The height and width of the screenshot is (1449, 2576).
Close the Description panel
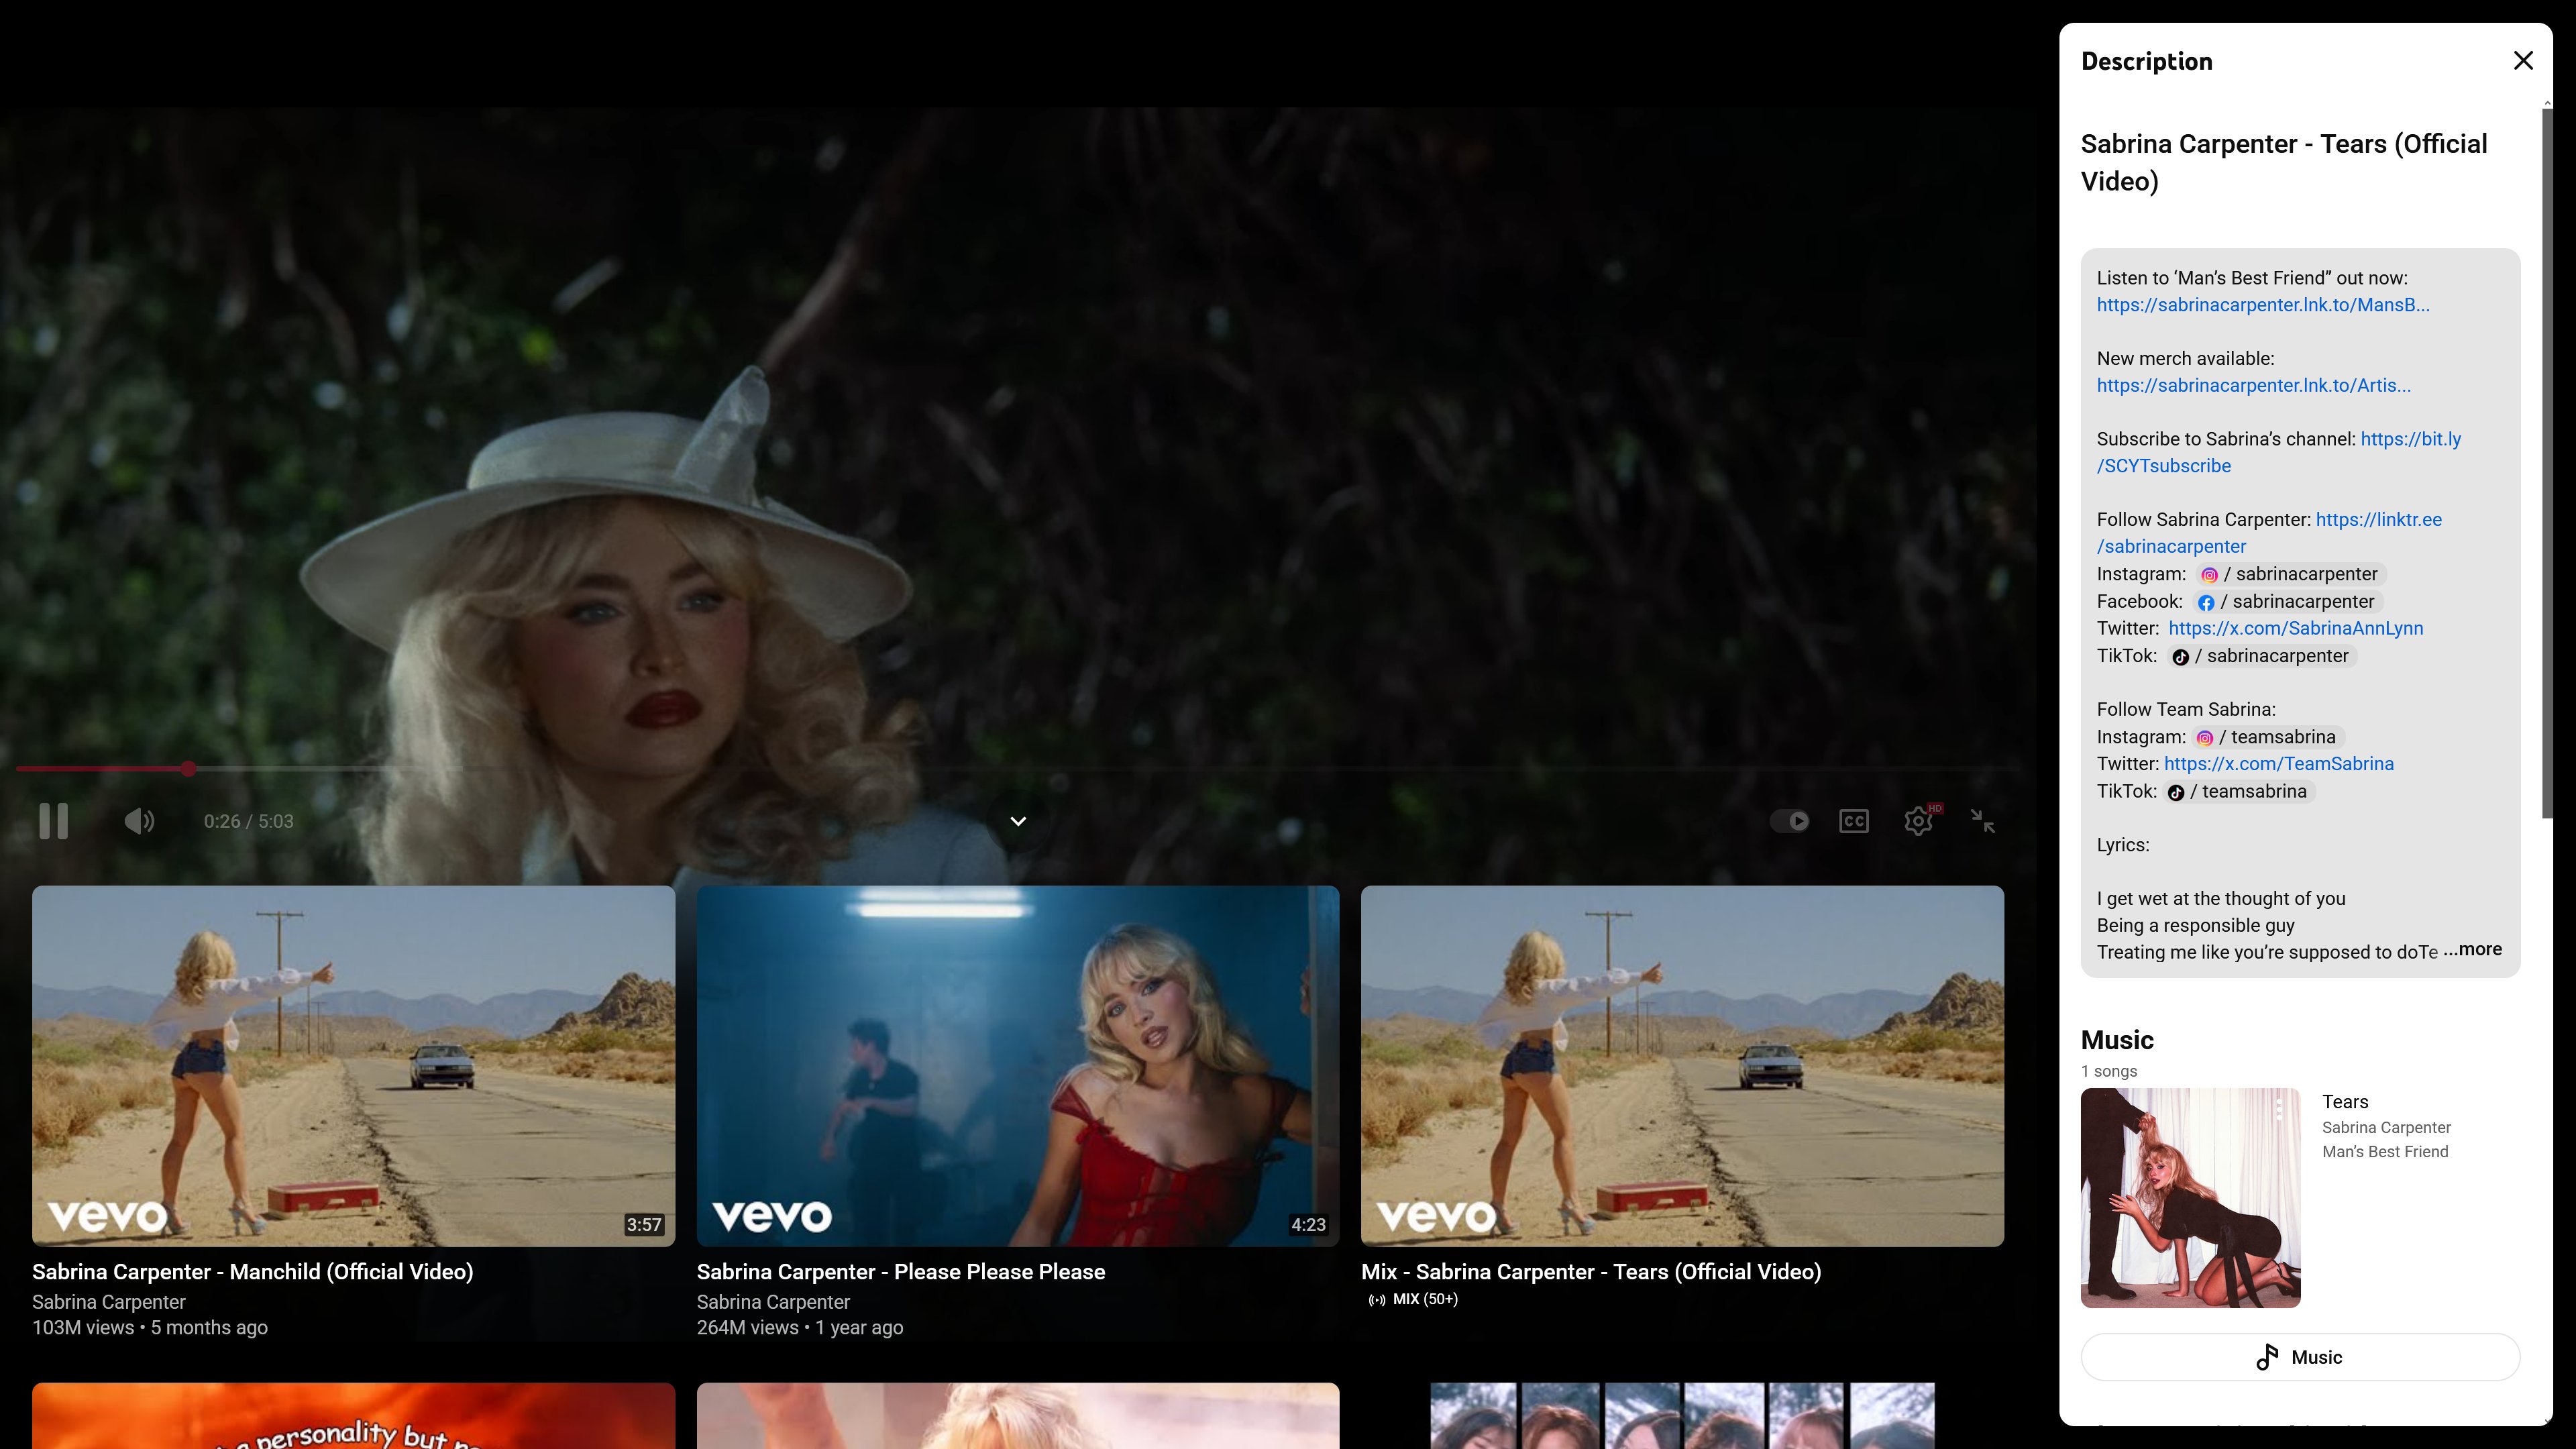[2522, 61]
